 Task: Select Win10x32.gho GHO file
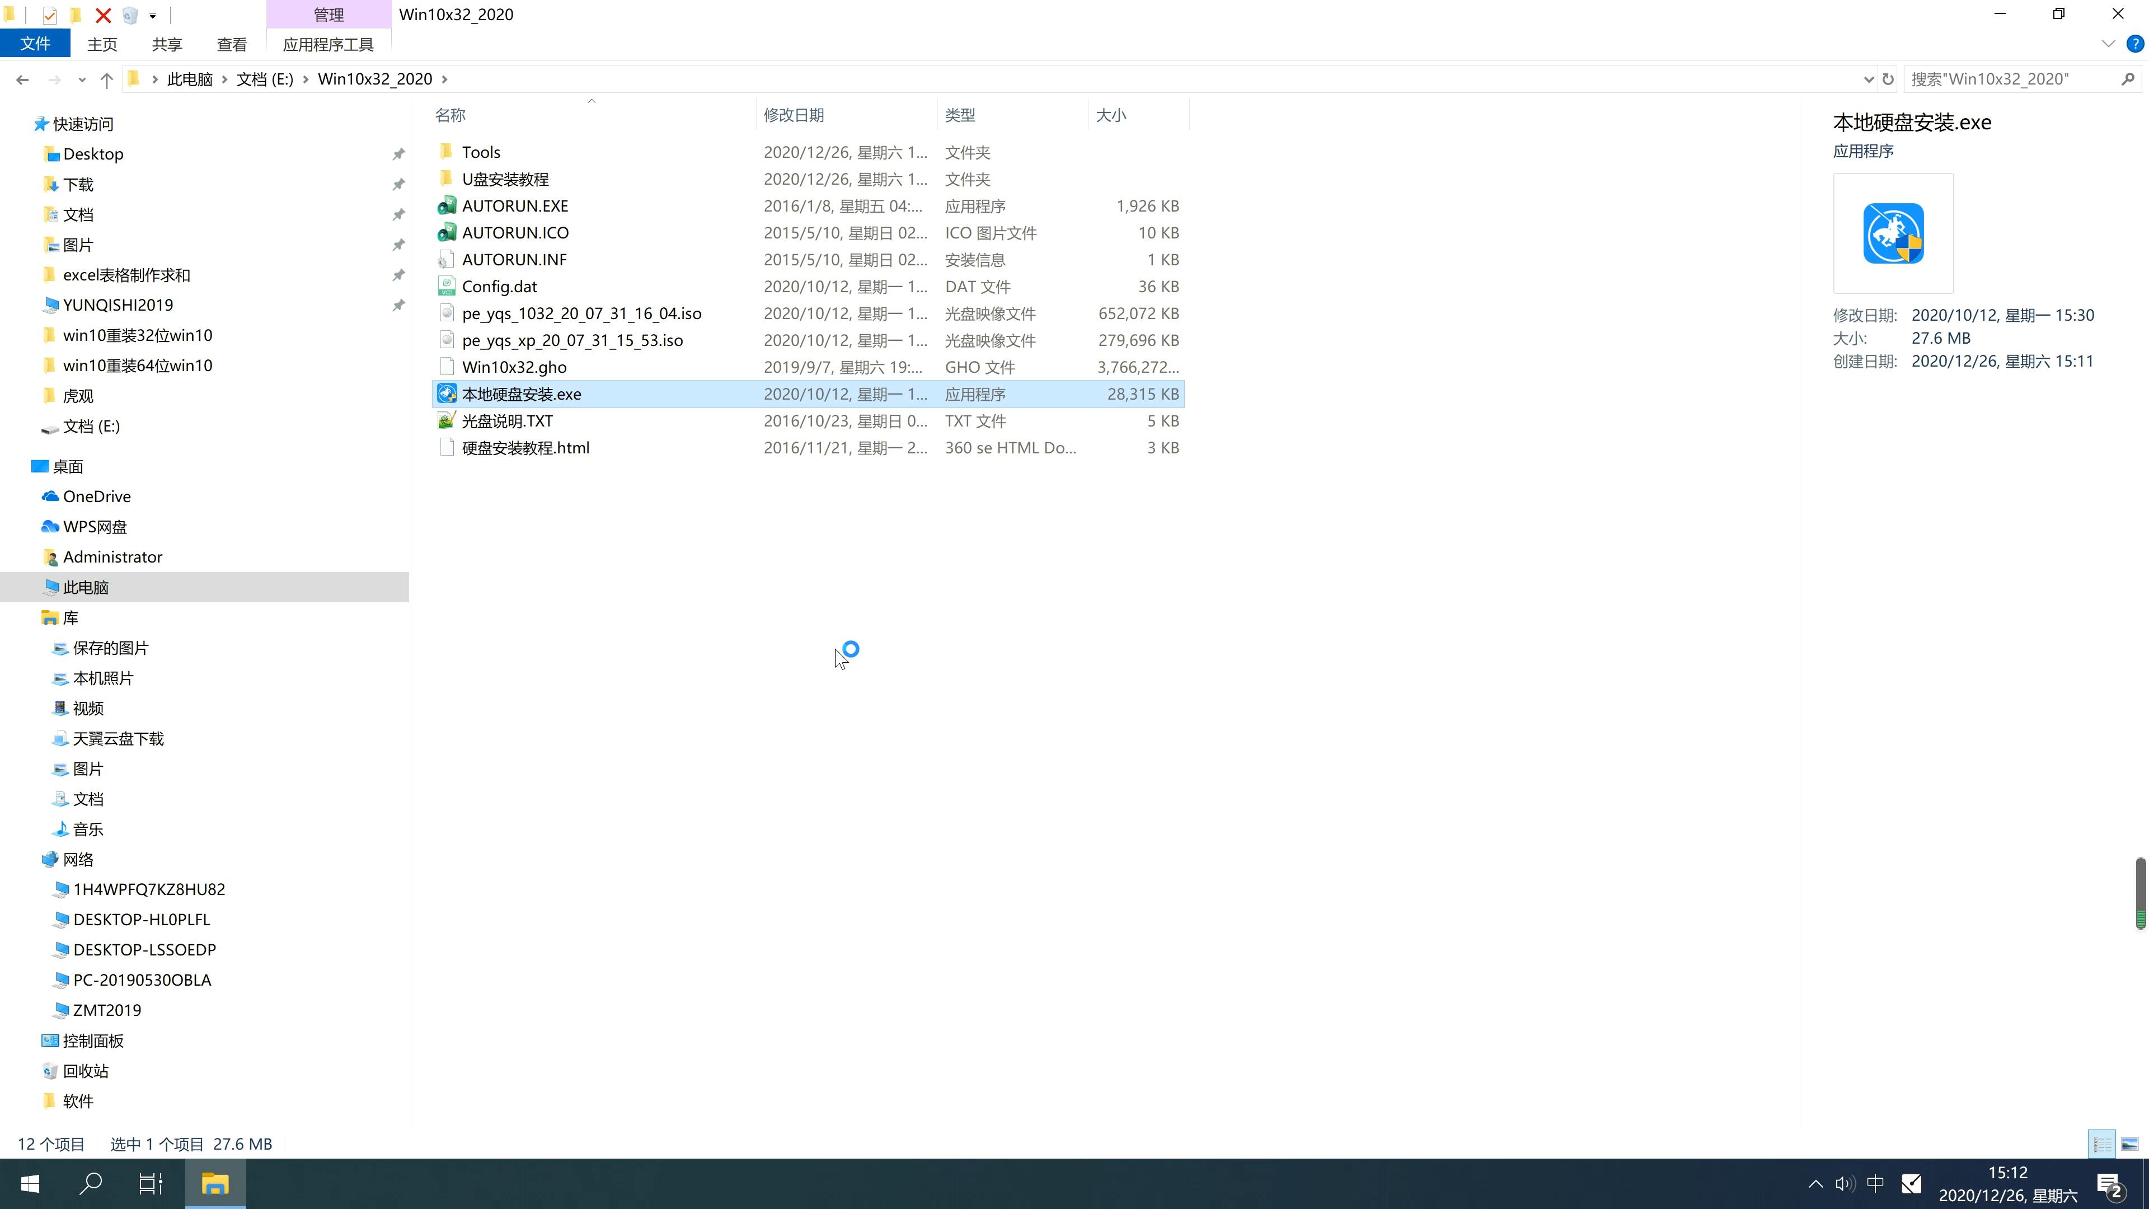tap(515, 366)
